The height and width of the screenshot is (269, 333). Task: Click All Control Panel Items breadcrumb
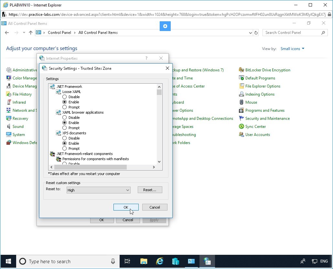(x=98, y=33)
